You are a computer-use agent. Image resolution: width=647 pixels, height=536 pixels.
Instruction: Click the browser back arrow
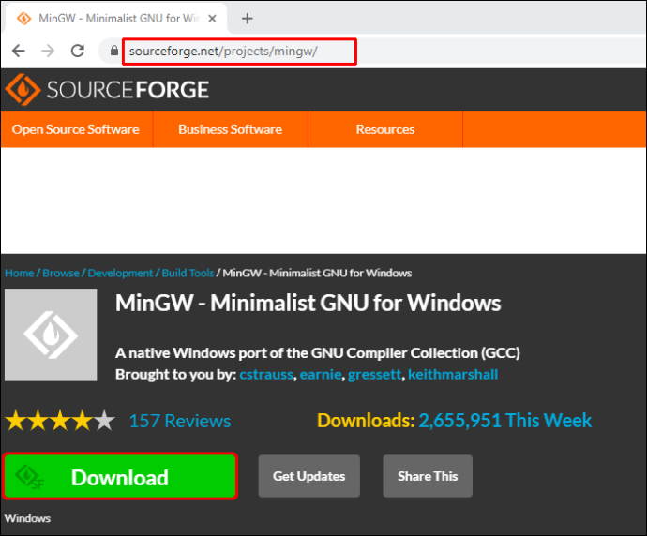(19, 51)
